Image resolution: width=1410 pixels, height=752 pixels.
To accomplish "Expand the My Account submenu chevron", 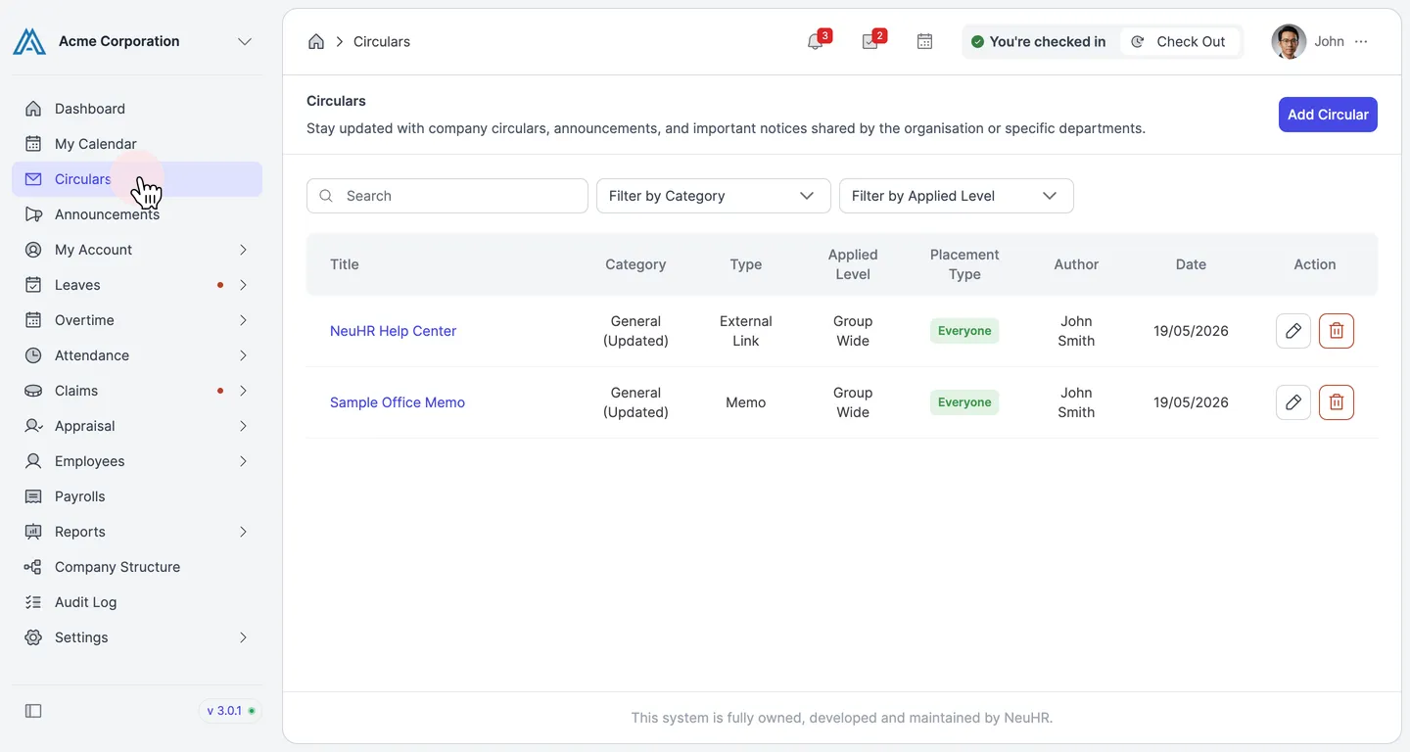I will tap(243, 250).
